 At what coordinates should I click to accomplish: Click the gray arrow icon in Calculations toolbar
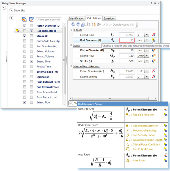(99, 24)
